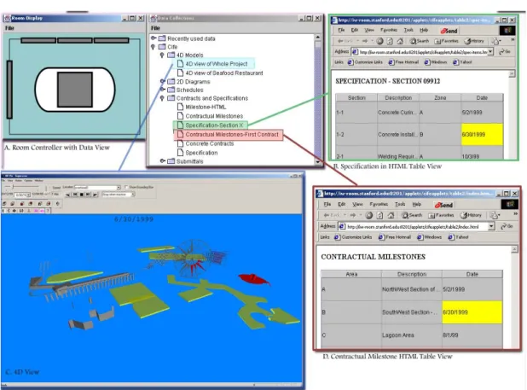Image resolution: width=527 pixels, height=390 pixels.
Task: Open Favorites in Specification browser toolbar
Action: (446, 41)
